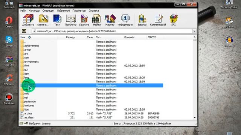Click the Удалить (Delete) toolbar icon

click(x=84, y=20)
